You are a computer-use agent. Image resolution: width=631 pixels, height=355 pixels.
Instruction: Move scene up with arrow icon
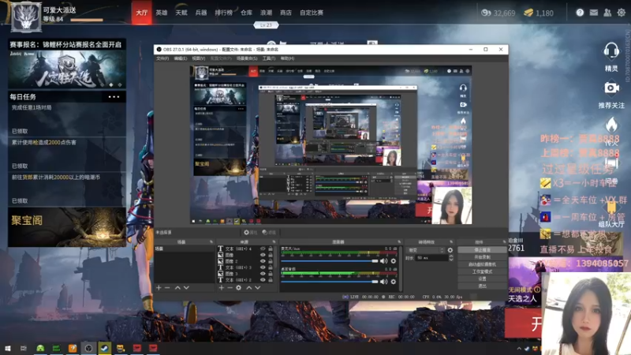click(x=177, y=288)
